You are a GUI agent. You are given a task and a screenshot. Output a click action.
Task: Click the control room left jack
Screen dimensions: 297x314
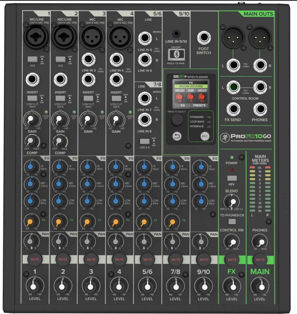tap(233, 87)
